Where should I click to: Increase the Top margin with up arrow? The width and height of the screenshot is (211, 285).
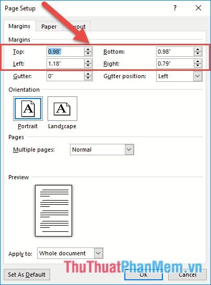88,49
